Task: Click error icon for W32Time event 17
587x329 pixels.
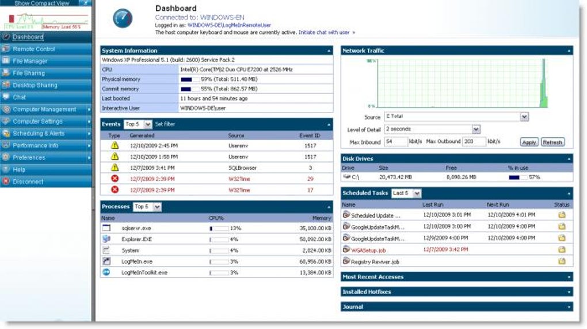Action: 115,189
